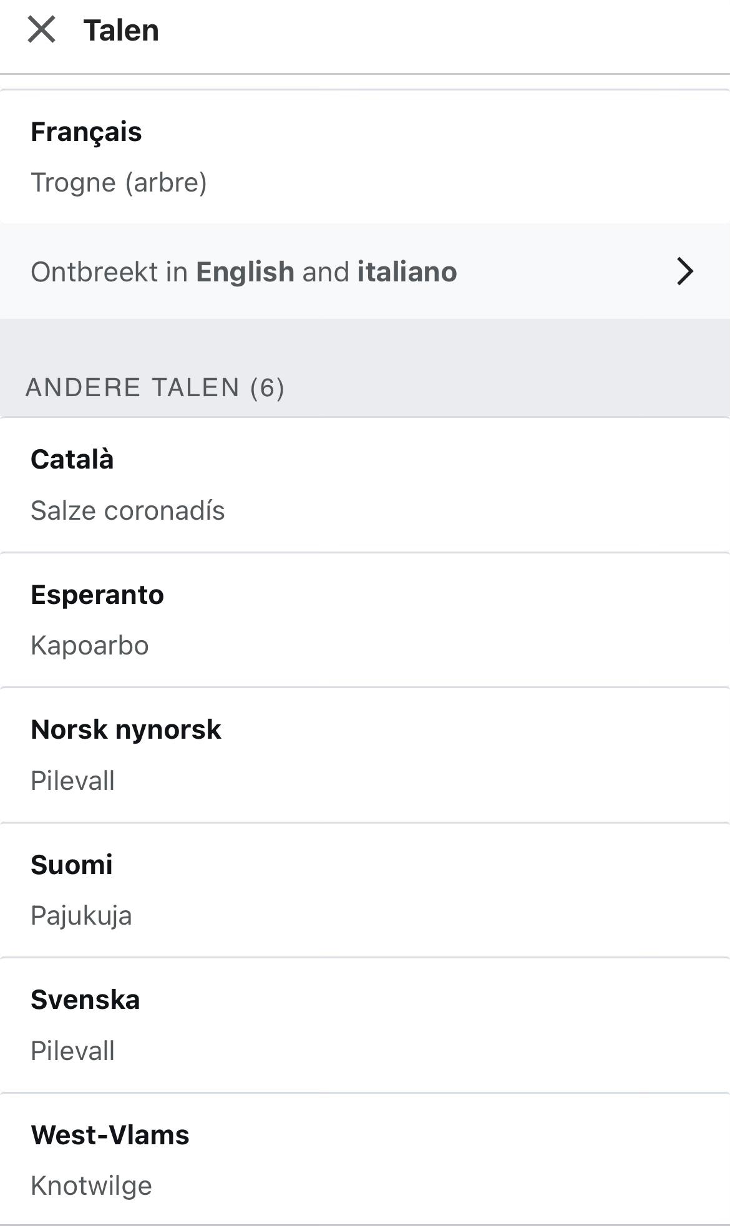The width and height of the screenshot is (730, 1226).
Task: Tap the 'Andere talen (6)' section header
Action: tap(155, 387)
